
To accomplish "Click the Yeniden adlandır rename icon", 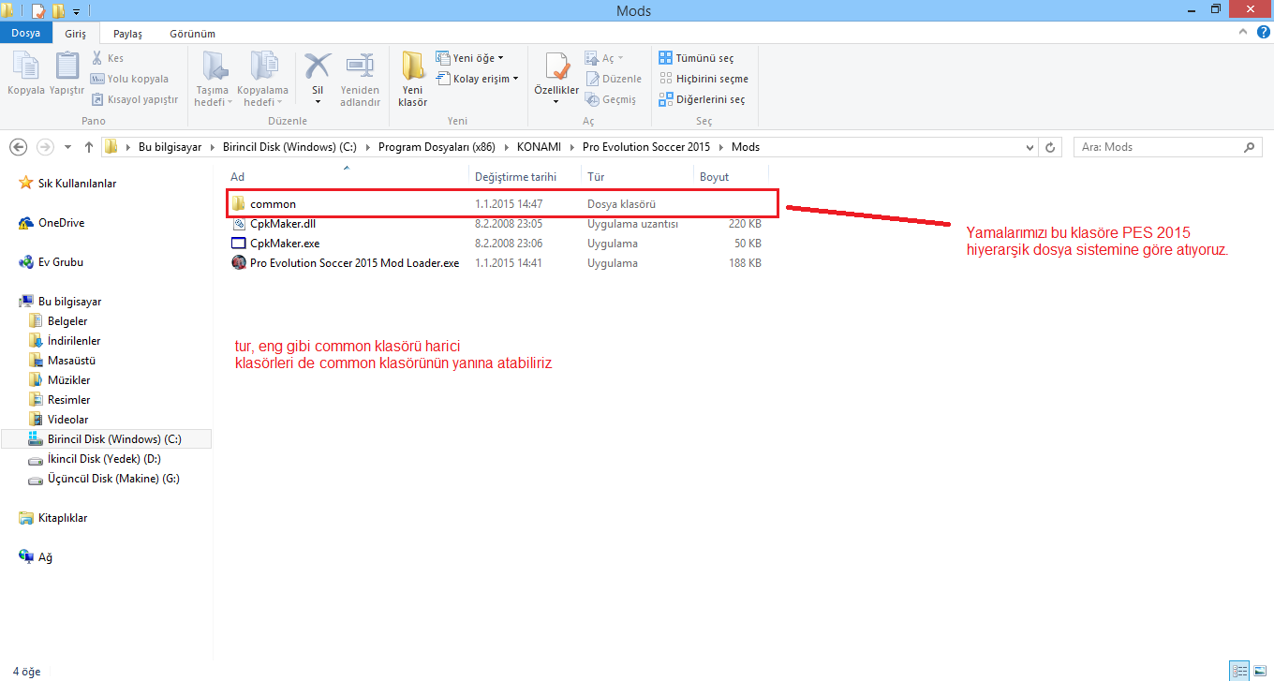I will tap(360, 67).
